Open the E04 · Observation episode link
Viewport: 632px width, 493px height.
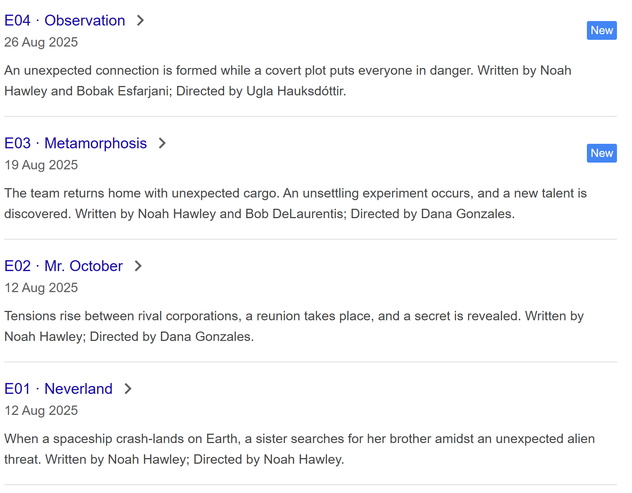click(x=65, y=21)
